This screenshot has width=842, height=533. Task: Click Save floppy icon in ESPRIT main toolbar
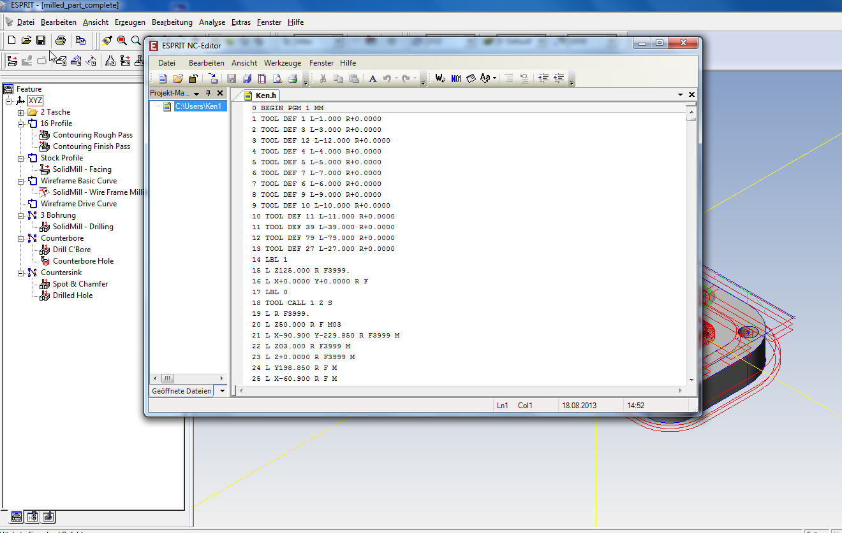(41, 40)
